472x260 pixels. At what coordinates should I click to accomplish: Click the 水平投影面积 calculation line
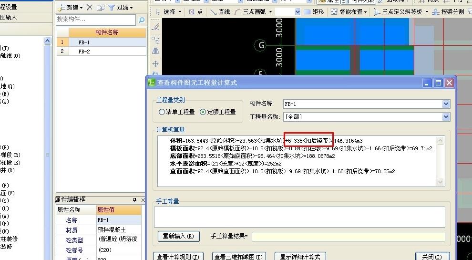pyautogui.click(x=226, y=164)
